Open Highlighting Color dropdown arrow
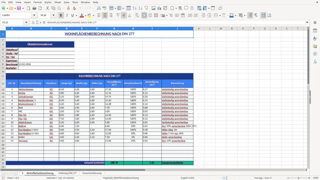The width and height of the screenshot is (320, 180). tap(93, 16)
